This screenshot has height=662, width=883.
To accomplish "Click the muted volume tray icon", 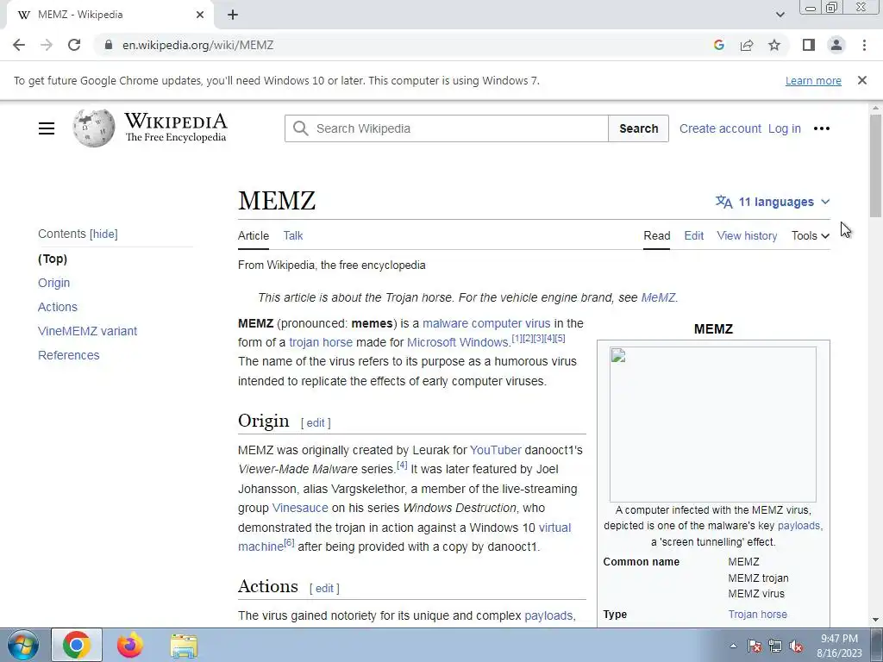I will point(796,646).
